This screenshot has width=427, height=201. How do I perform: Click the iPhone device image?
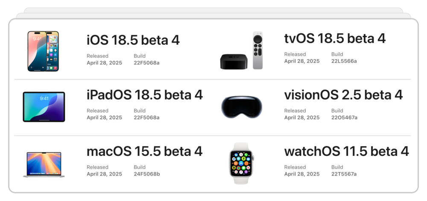point(43,51)
